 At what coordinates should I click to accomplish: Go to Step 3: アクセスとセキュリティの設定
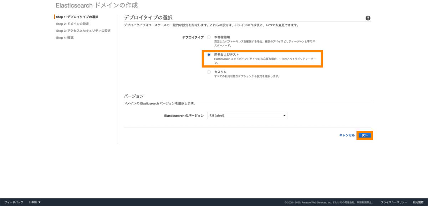pos(83,31)
